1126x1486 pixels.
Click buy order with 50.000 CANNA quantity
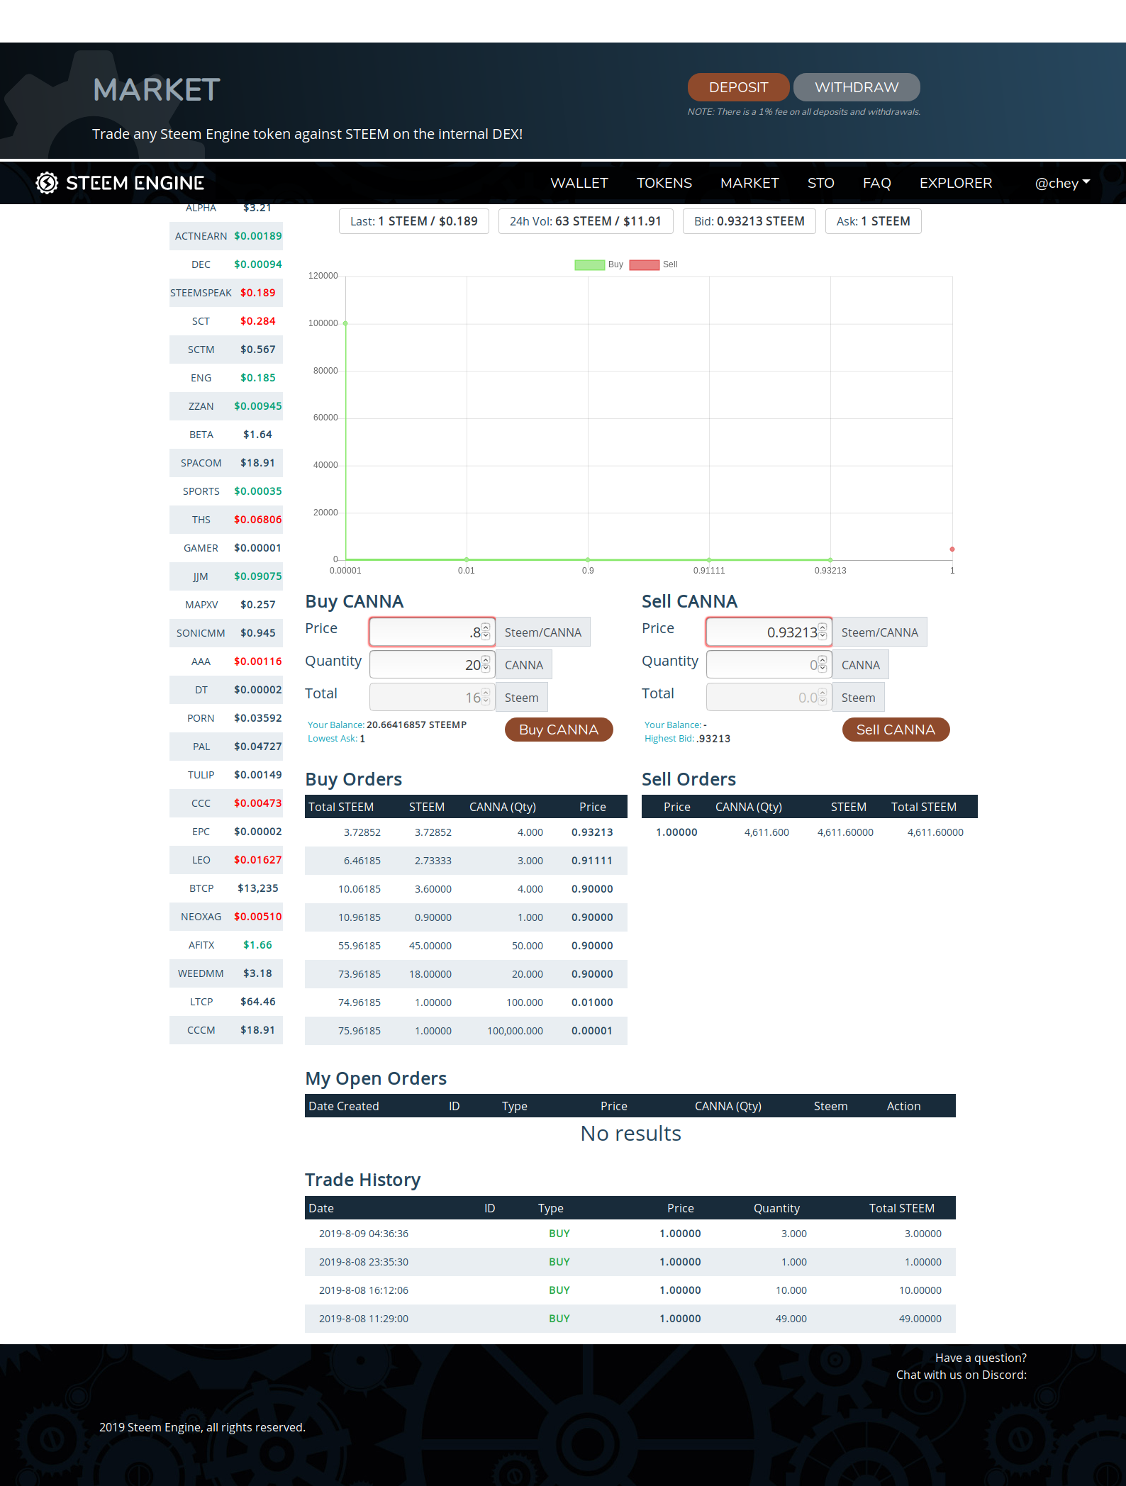[x=466, y=946]
